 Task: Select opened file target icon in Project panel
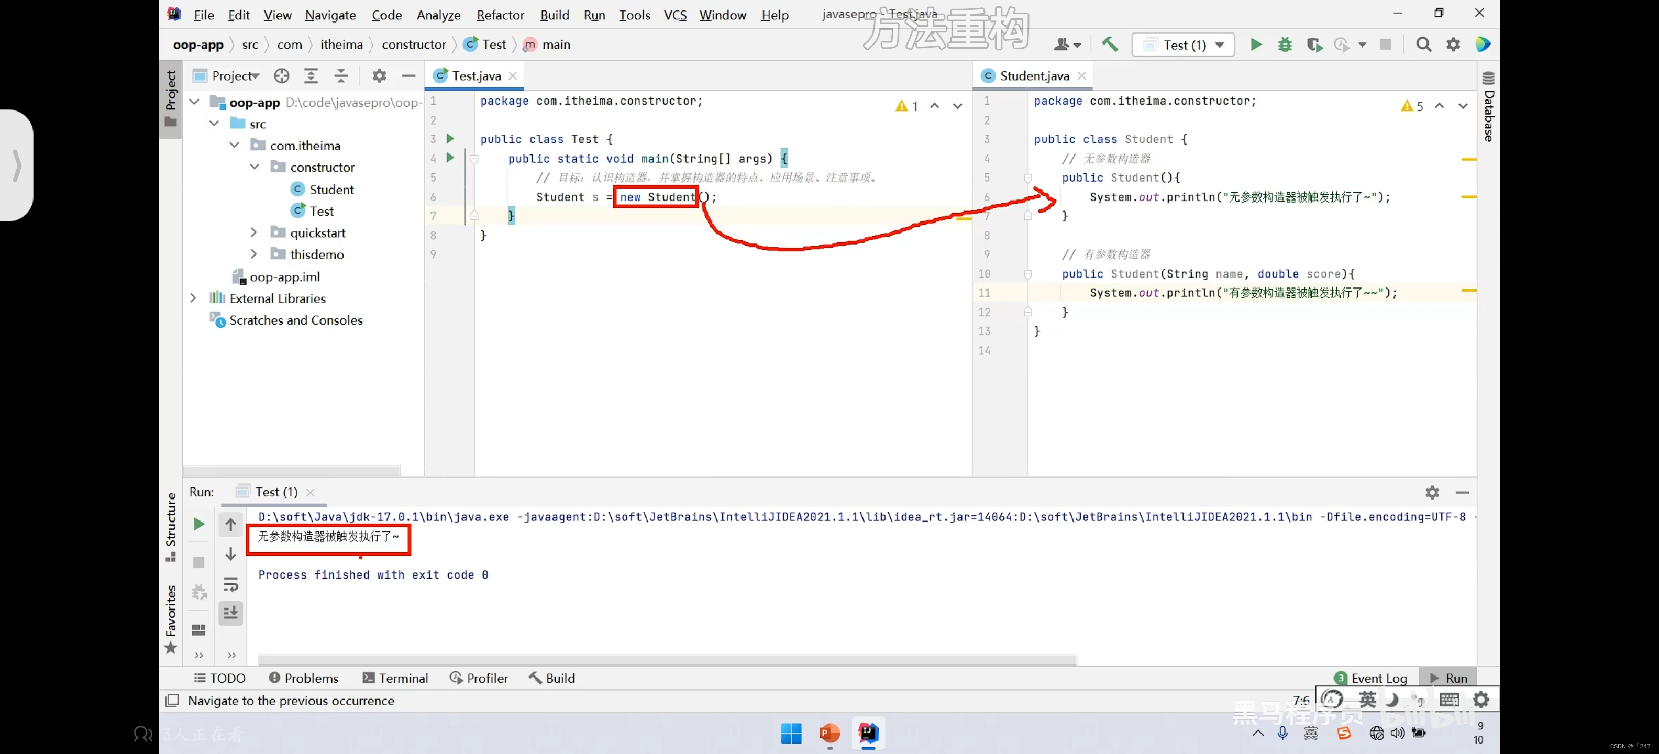point(281,76)
